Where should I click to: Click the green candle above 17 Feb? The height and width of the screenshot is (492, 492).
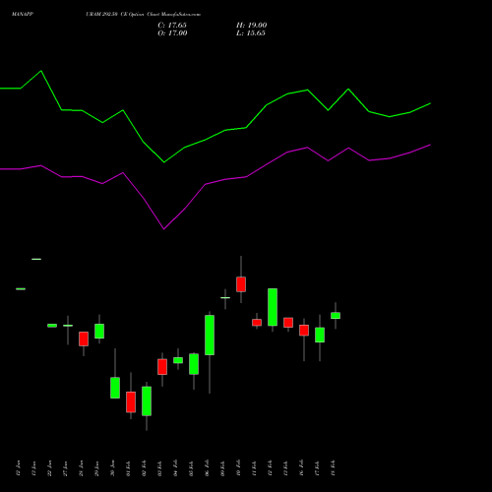click(320, 335)
